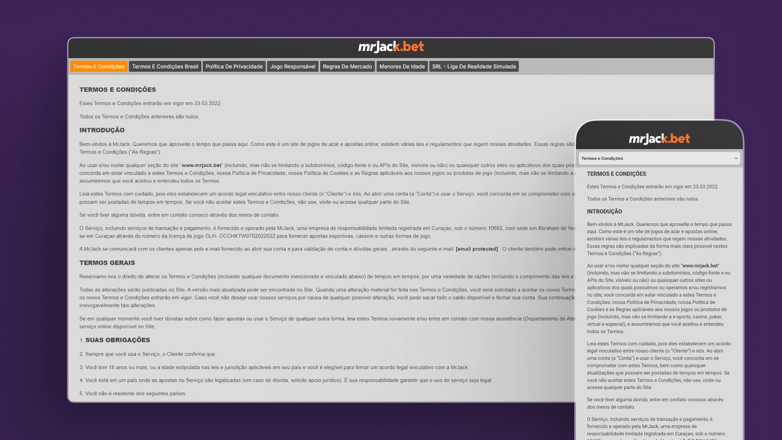Select Política De Privacidade tab

coord(235,66)
